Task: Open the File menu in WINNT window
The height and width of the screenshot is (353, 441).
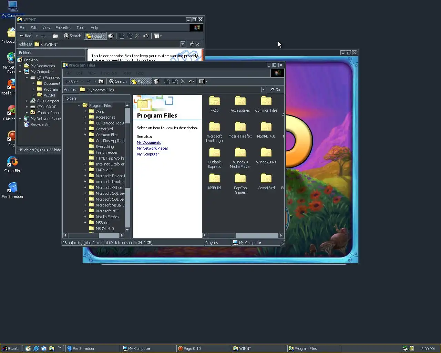Action: (22, 28)
